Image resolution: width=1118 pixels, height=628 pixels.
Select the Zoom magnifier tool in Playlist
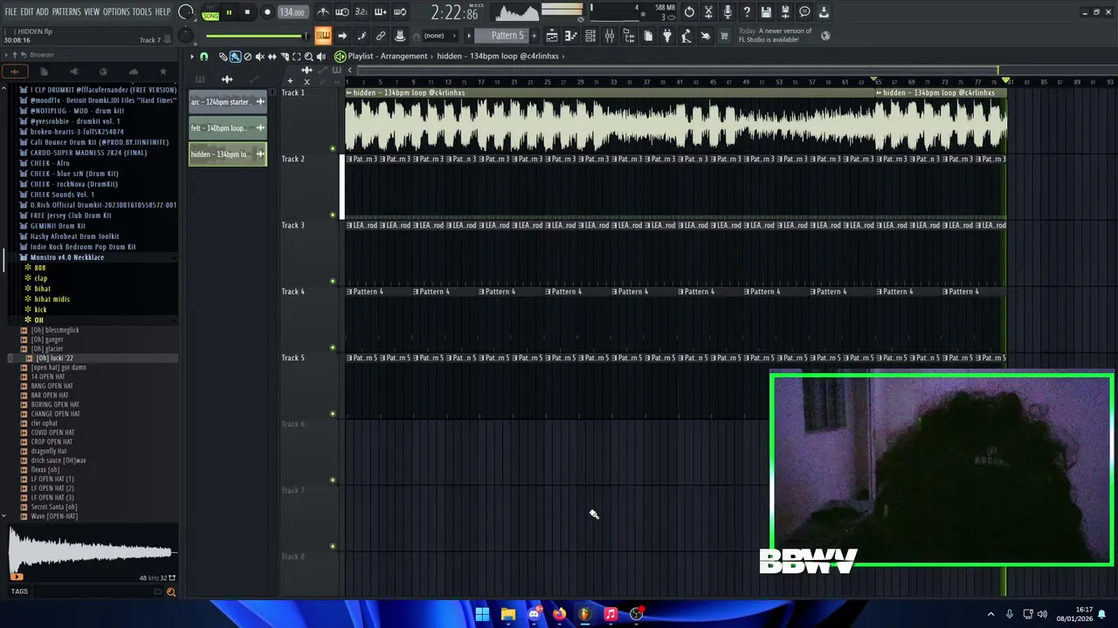click(x=308, y=57)
